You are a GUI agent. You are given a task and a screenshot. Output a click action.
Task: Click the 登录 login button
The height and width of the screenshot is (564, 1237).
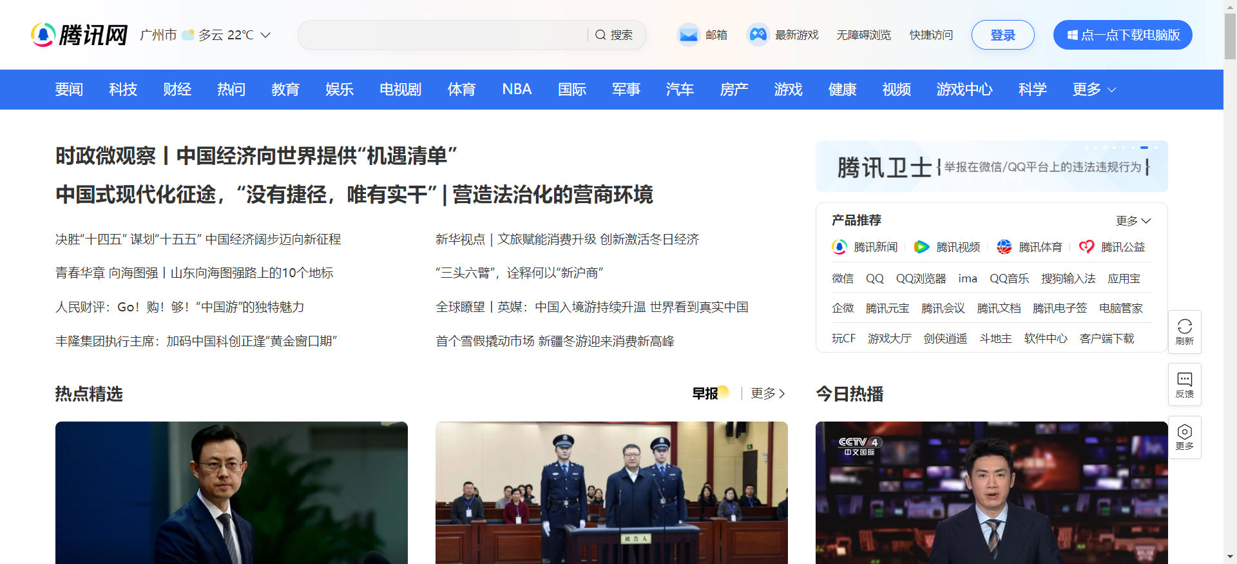[1003, 35]
